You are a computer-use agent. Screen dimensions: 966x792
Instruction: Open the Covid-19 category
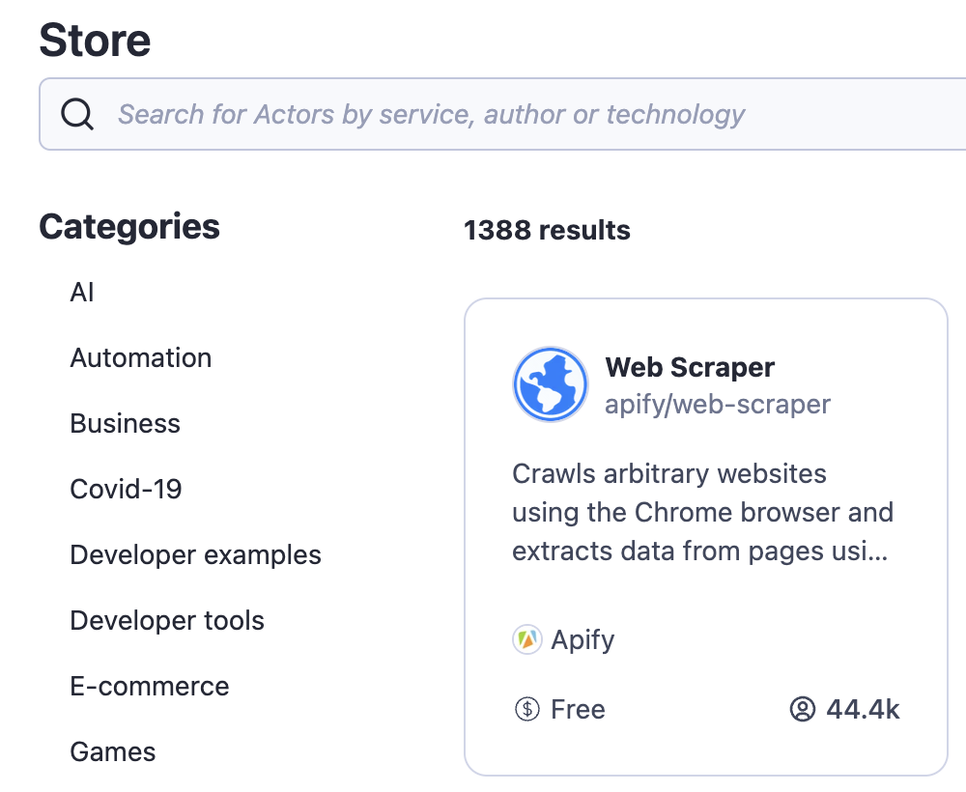click(x=126, y=489)
